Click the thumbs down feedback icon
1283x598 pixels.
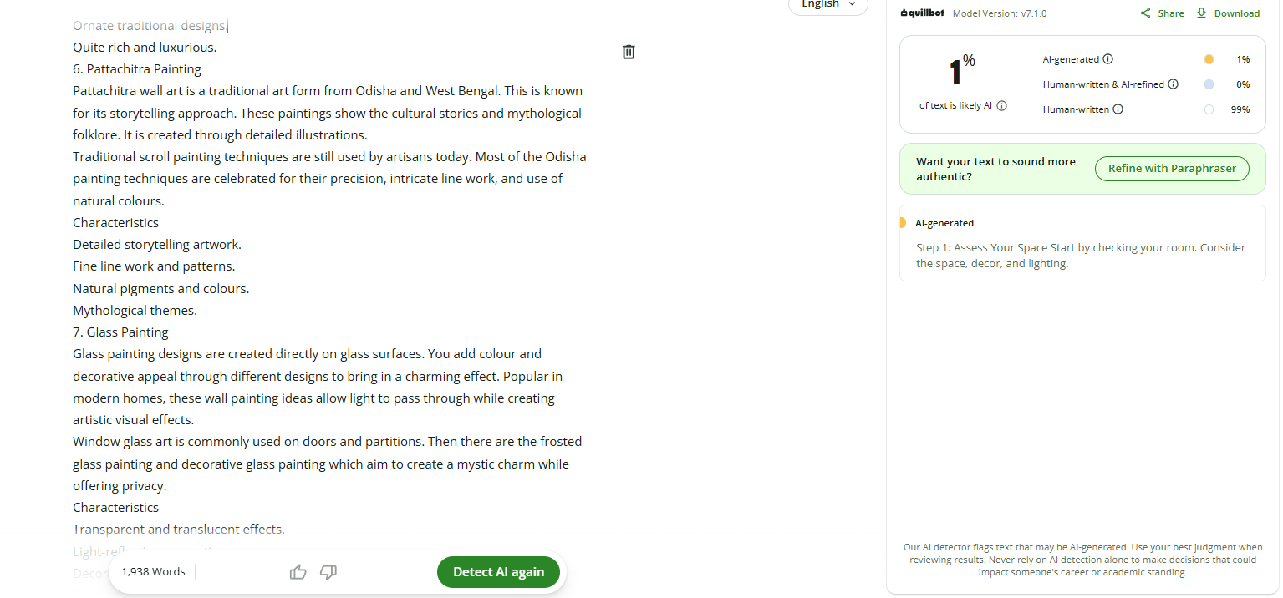(x=328, y=572)
